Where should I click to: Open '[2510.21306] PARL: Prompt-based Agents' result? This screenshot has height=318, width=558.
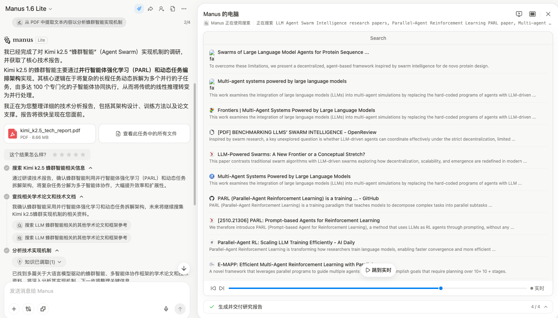click(x=299, y=220)
